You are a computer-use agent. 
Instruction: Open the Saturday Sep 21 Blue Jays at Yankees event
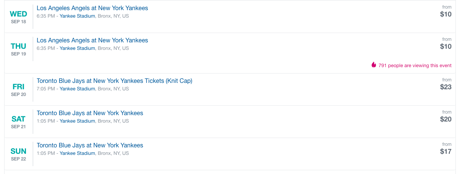tap(90, 113)
